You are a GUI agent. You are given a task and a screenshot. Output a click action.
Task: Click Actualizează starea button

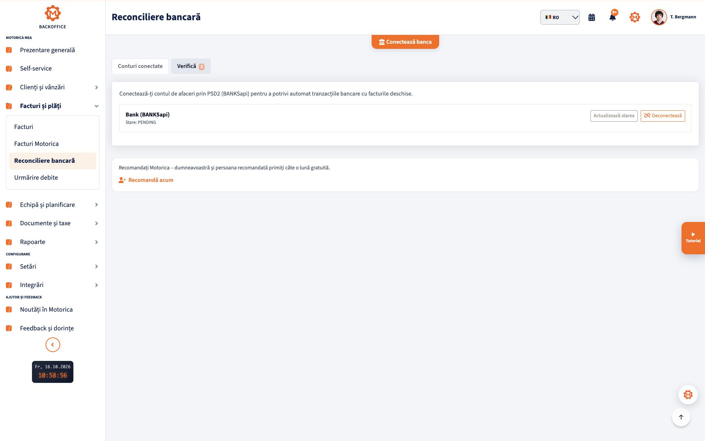(x=614, y=116)
